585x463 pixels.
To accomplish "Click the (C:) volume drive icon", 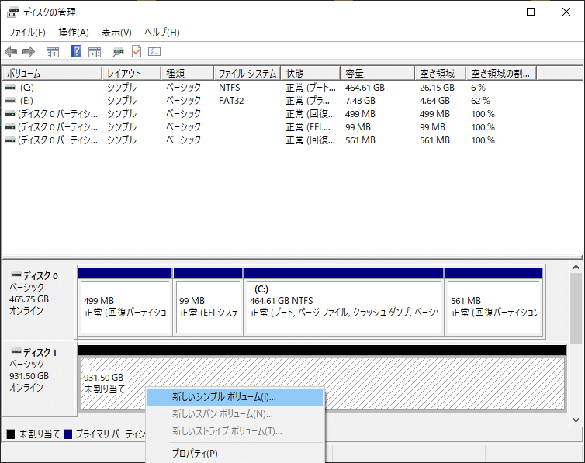I will point(10,87).
